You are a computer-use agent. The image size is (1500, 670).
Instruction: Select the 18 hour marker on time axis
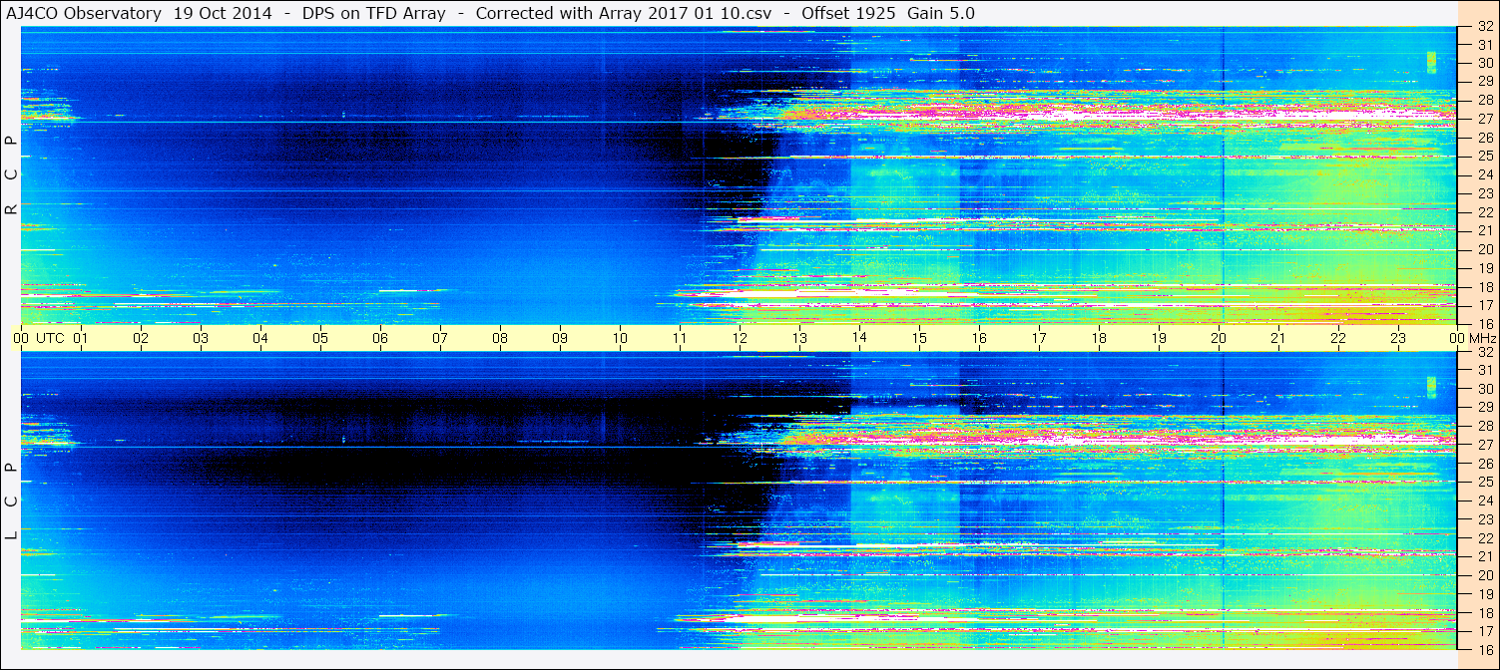1099,338
